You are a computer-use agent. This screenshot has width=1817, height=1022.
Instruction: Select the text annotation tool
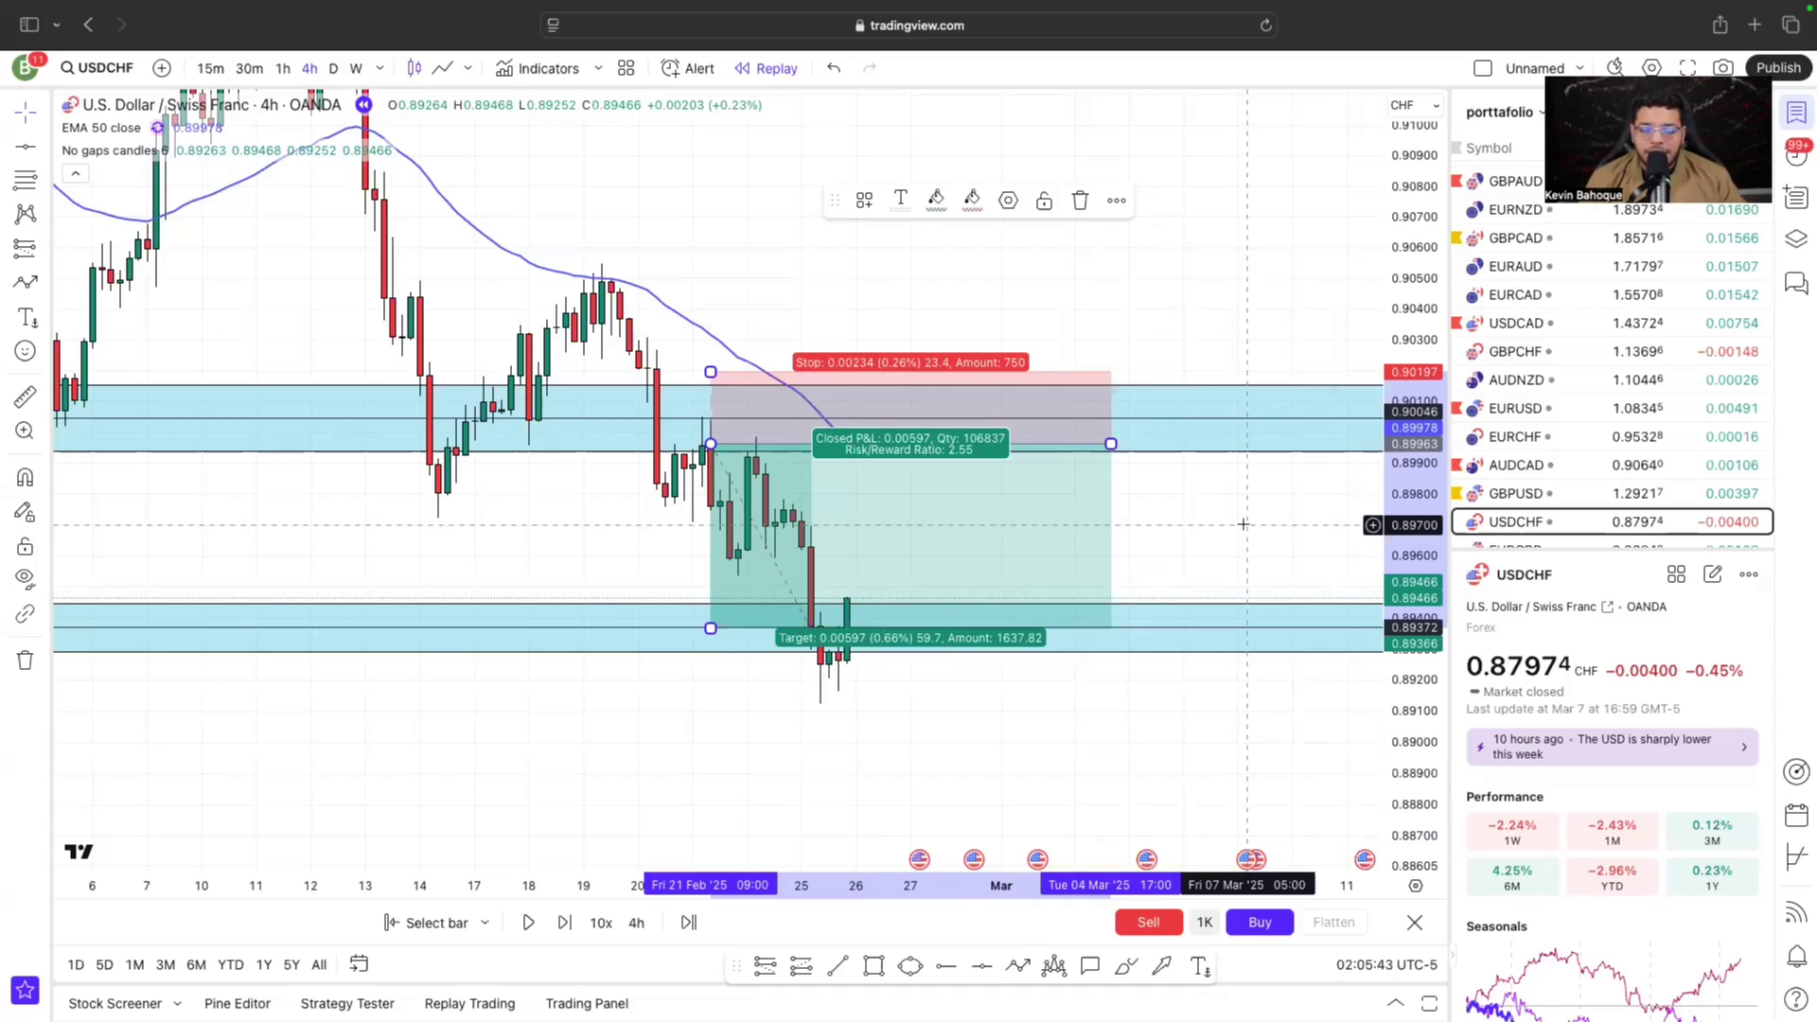click(26, 317)
